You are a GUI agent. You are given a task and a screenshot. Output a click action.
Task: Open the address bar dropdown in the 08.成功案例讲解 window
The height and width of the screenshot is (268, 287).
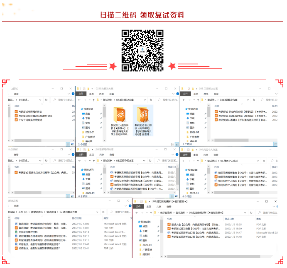tap(245, 212)
